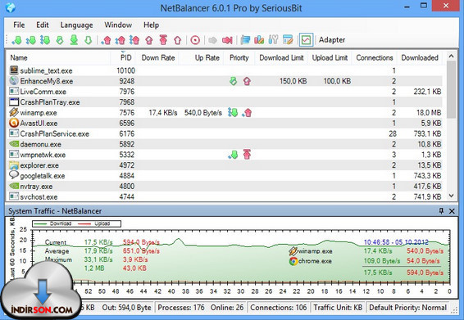Click the calendar edit toolbar icon
Image resolution: width=464 pixels, height=320 pixels.
click(x=288, y=40)
